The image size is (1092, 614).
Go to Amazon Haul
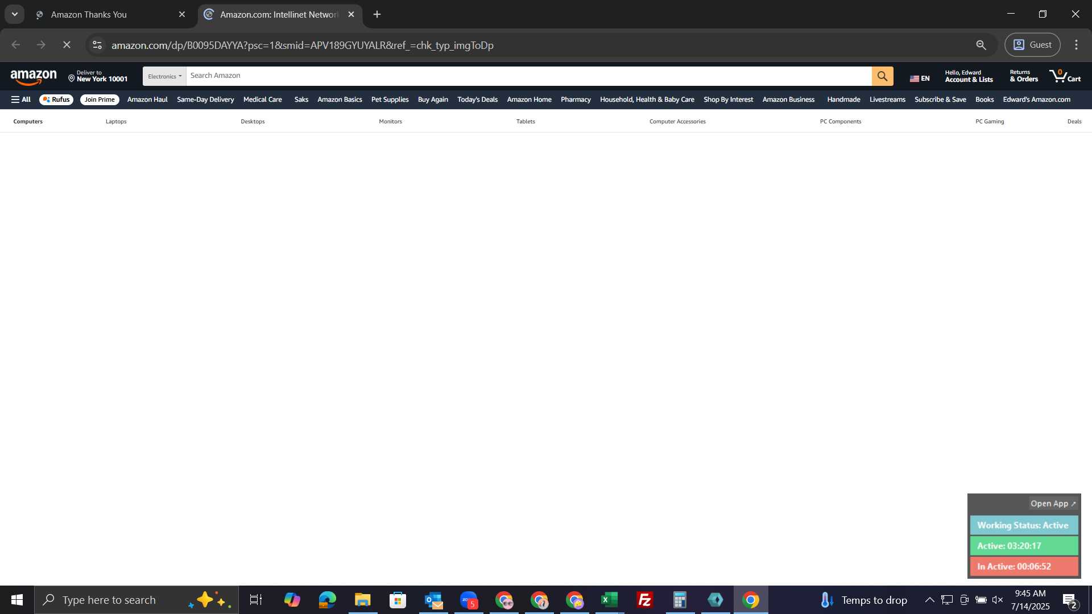point(147,99)
